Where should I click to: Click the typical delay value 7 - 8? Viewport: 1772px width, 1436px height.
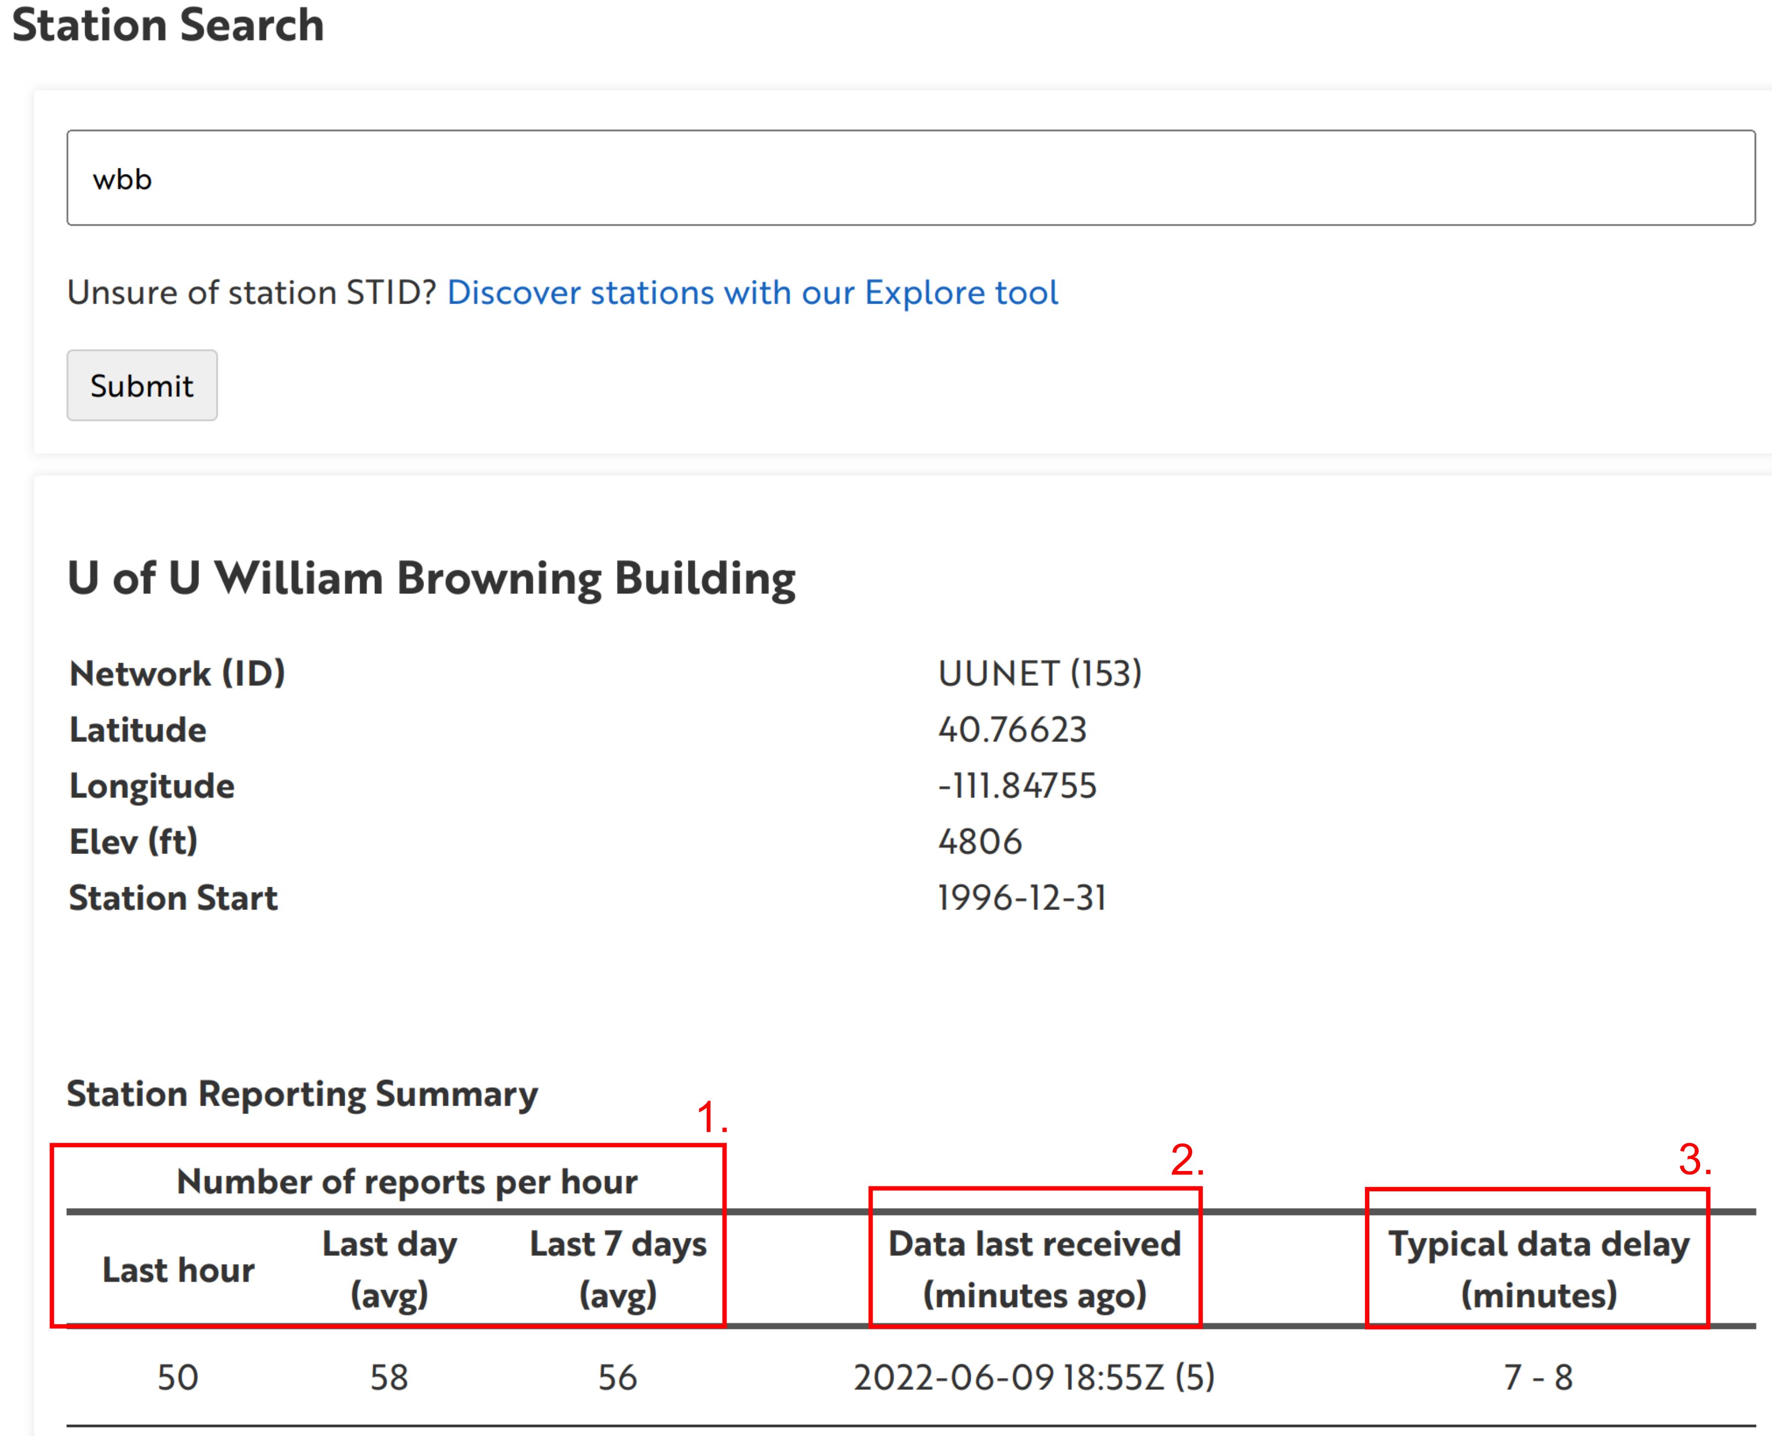[1538, 1378]
